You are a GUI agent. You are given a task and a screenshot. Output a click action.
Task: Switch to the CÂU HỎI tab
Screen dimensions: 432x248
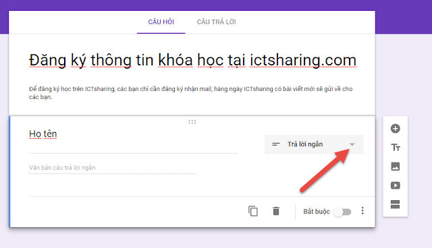[161, 22]
